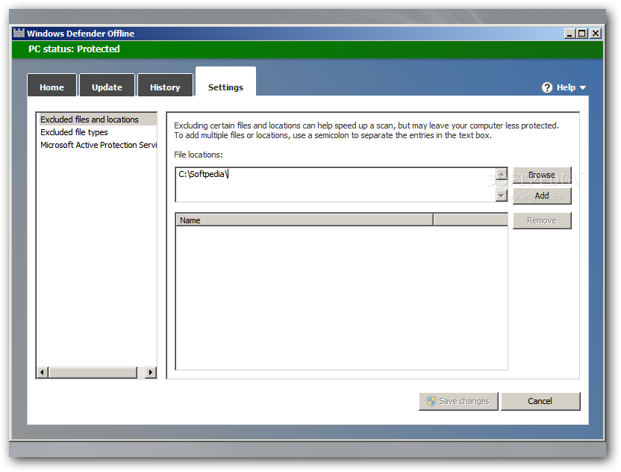Viewport: 621px width, 472px height.
Task: Click the Remove button
Action: point(542,221)
